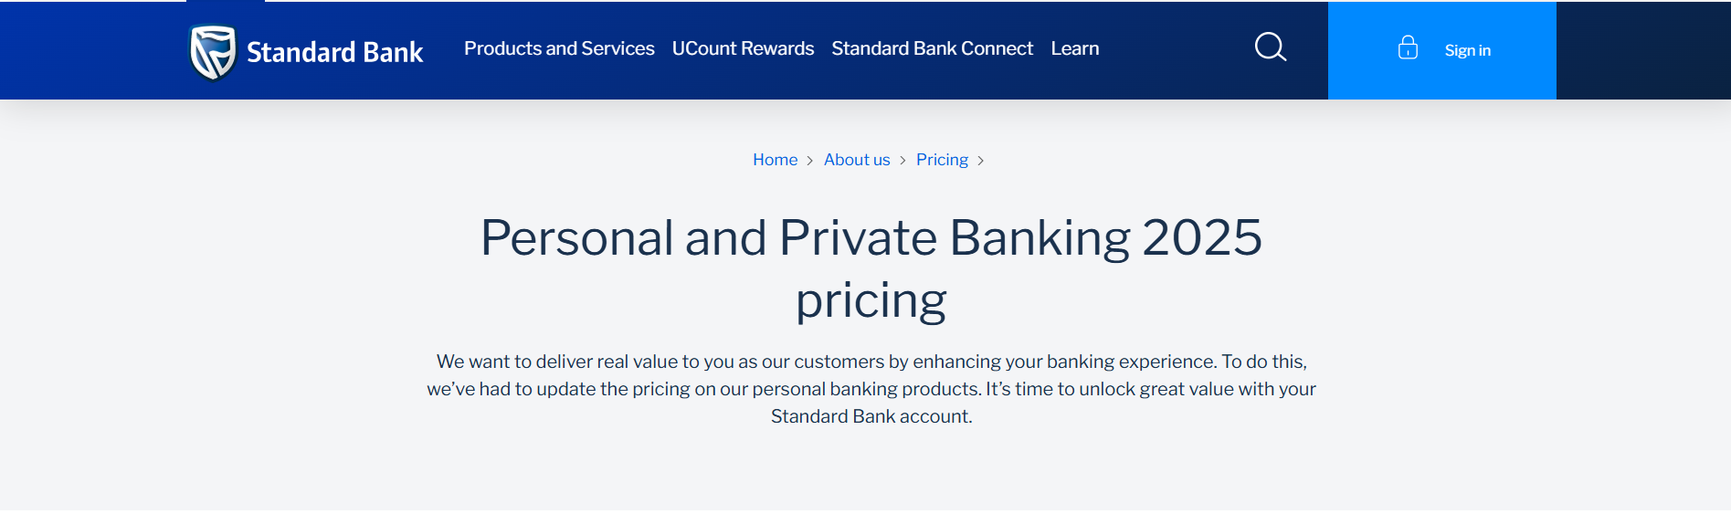Click the chevron arrow after Home breadcrumb
This screenshot has height=514, width=1731.
[x=810, y=161]
